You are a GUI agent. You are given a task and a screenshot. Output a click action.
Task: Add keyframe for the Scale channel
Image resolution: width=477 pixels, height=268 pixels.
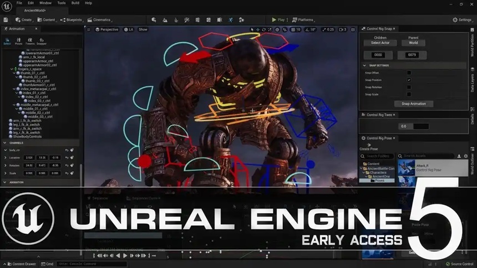(x=72, y=173)
